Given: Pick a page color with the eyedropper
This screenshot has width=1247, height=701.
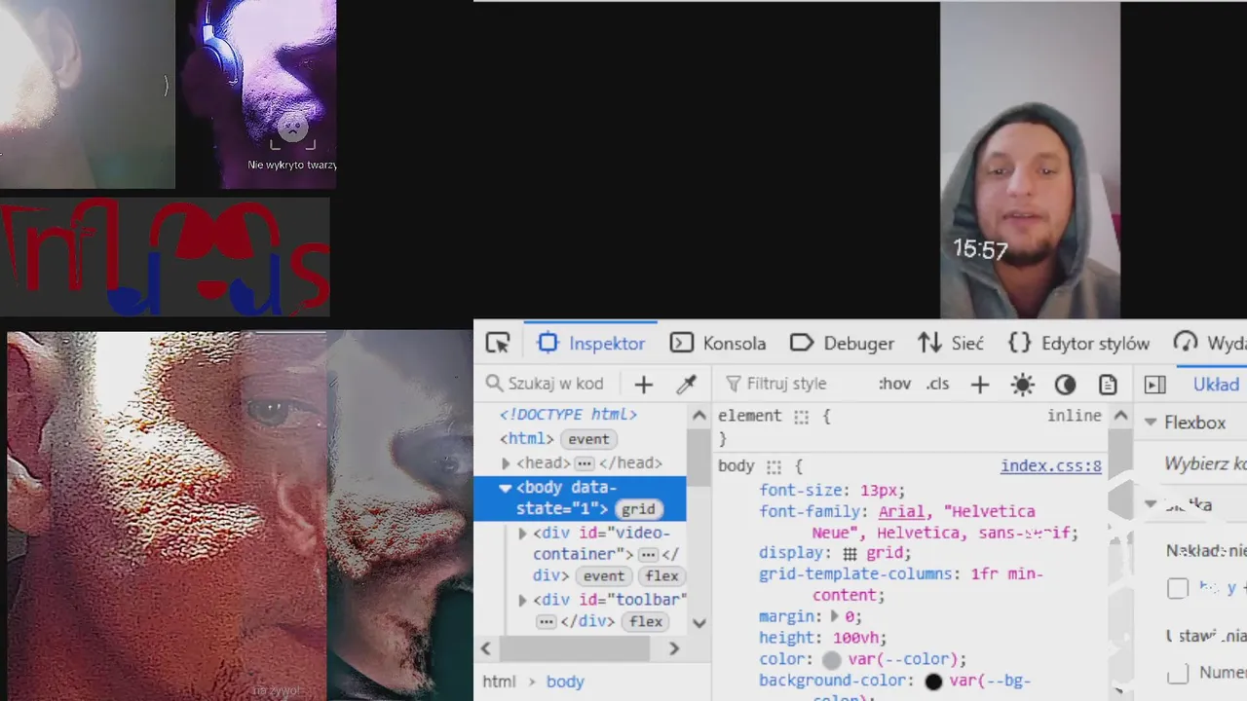Looking at the screenshot, I should pos(687,384).
